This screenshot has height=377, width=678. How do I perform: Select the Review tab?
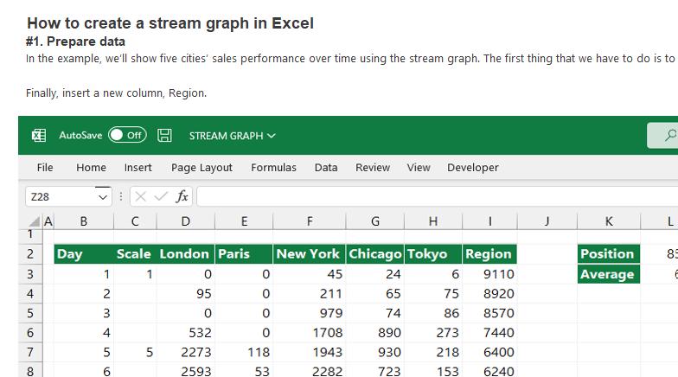point(373,168)
